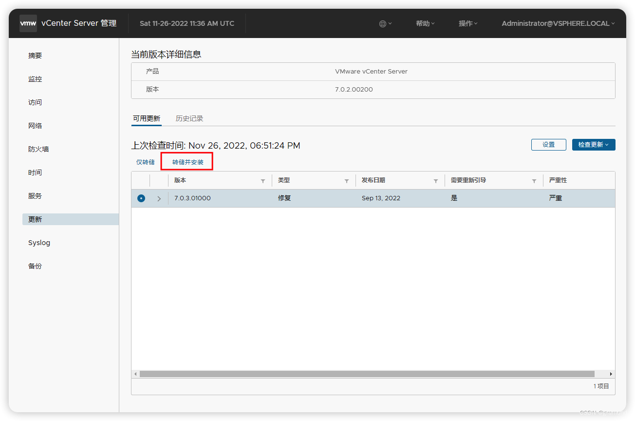The image size is (635, 421).
Task: Go to 访问 in the sidebar
Action: 35,102
